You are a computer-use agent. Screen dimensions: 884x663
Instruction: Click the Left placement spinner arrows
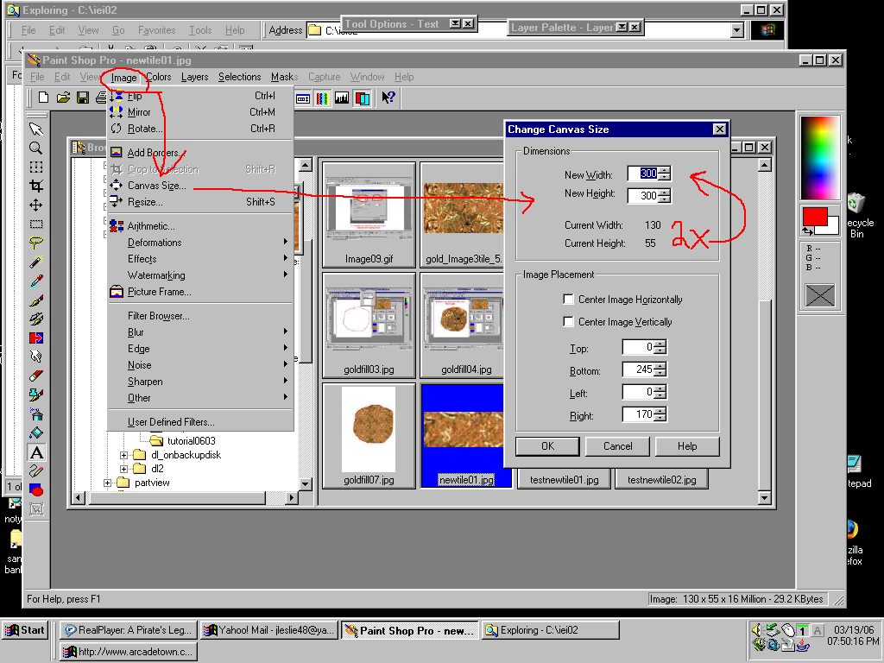(x=660, y=392)
